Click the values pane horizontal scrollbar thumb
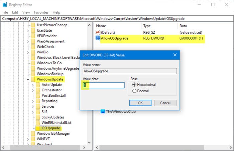This screenshot has width=234, height=151. point(152,147)
